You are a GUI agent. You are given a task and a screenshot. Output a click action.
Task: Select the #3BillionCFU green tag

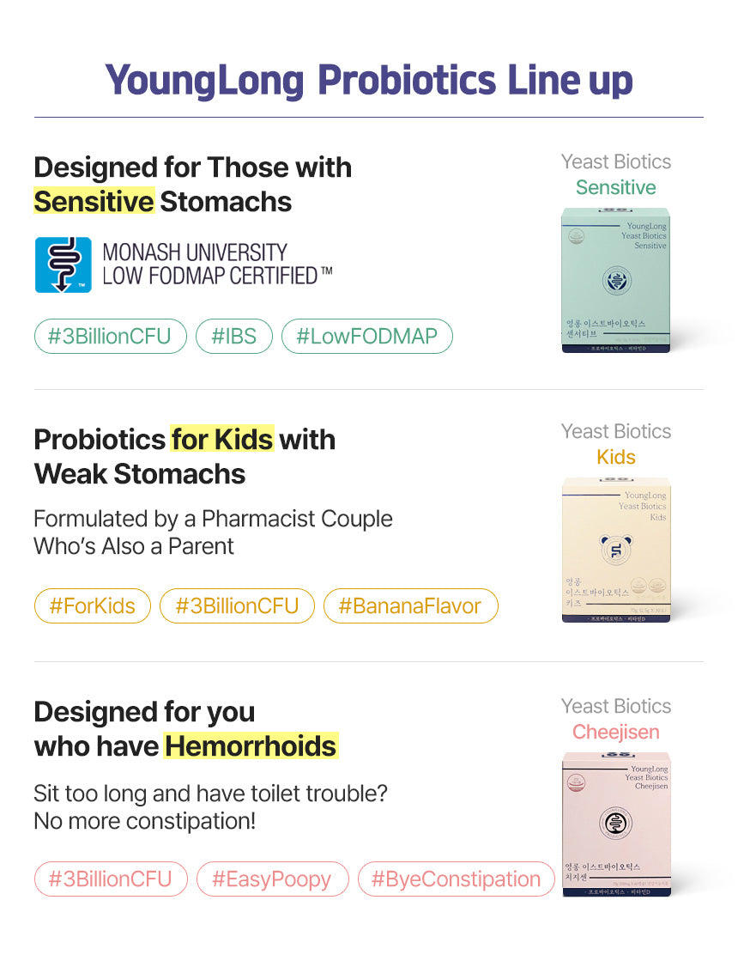coord(110,336)
